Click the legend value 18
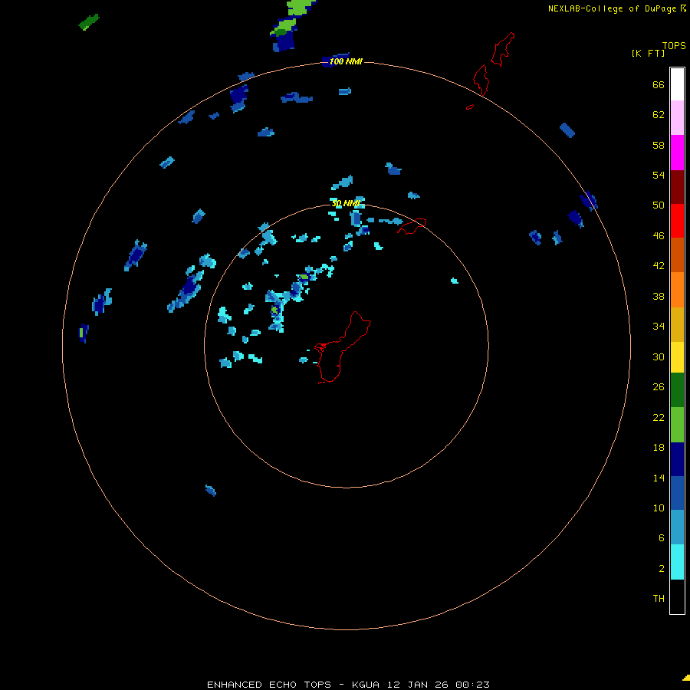This screenshot has width=690, height=690. (x=659, y=448)
